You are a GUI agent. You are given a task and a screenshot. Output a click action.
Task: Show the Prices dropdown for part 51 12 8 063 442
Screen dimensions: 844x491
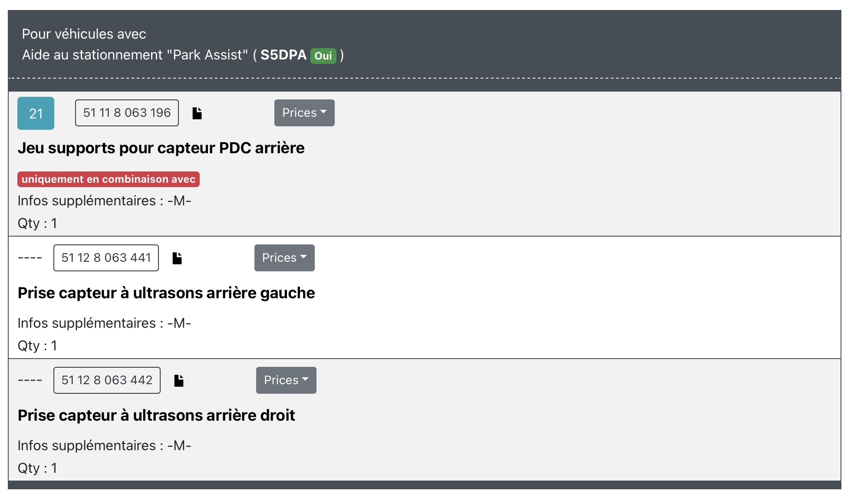286,380
